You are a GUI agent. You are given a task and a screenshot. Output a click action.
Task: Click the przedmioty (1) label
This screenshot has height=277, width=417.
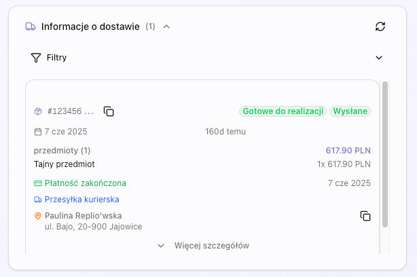point(62,151)
